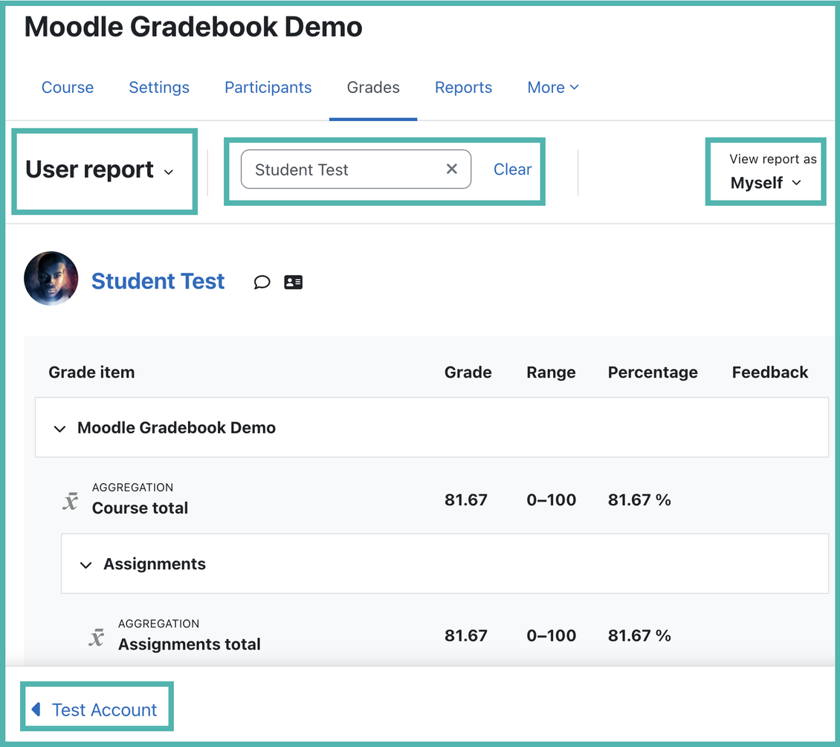Click the Moodle Gradebook Demo page heading

click(x=193, y=27)
